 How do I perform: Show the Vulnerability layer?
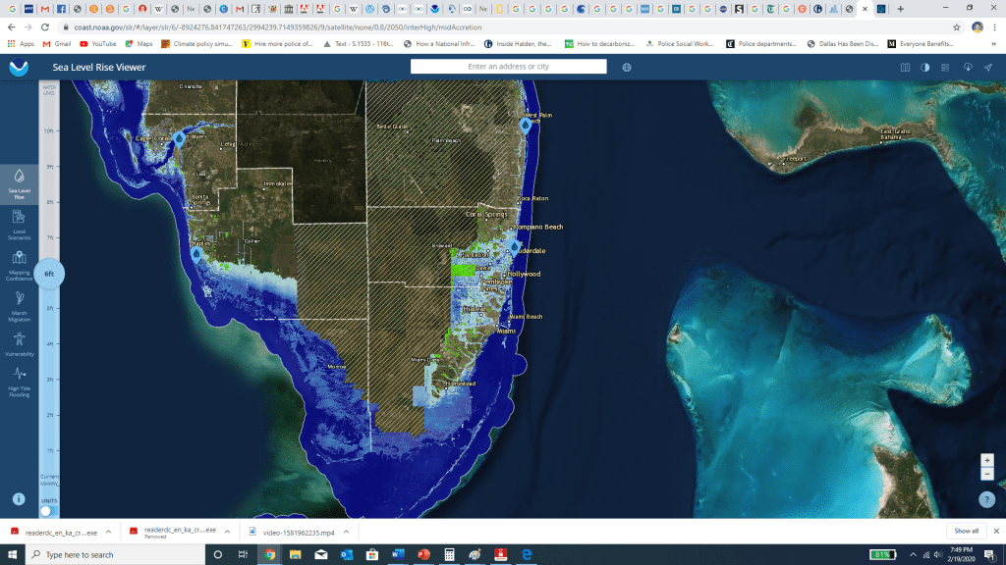click(19, 343)
